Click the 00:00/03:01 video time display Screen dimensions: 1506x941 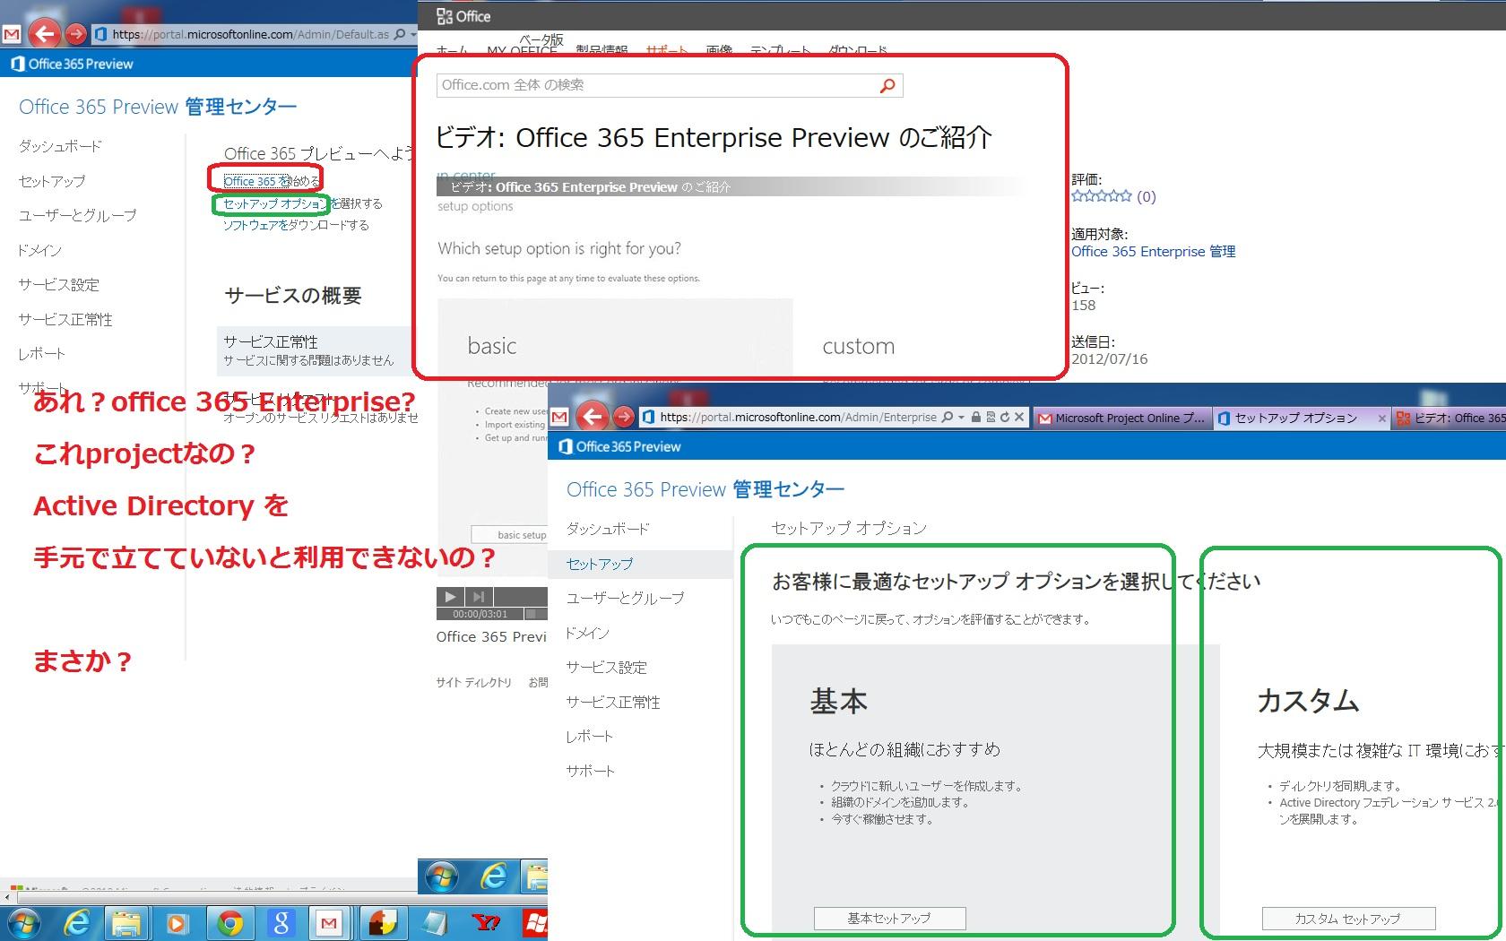tap(480, 614)
